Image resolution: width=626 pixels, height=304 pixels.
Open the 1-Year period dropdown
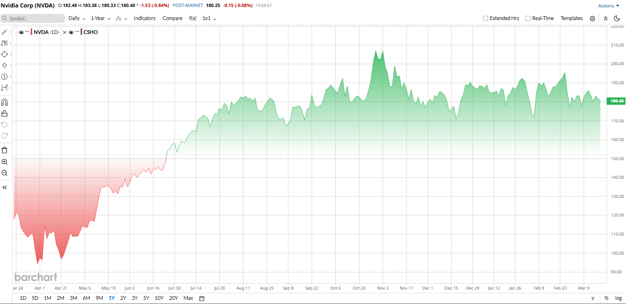pyautogui.click(x=100, y=18)
